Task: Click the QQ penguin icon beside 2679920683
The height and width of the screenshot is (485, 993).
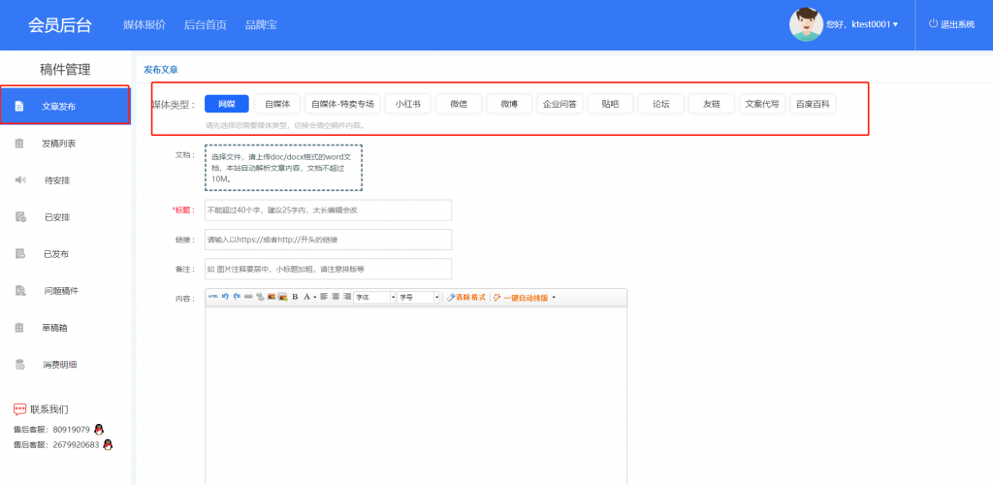Action: 108,444
